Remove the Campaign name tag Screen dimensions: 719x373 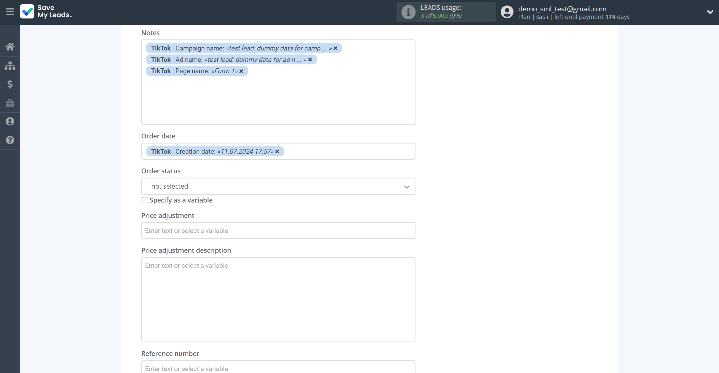pos(335,48)
